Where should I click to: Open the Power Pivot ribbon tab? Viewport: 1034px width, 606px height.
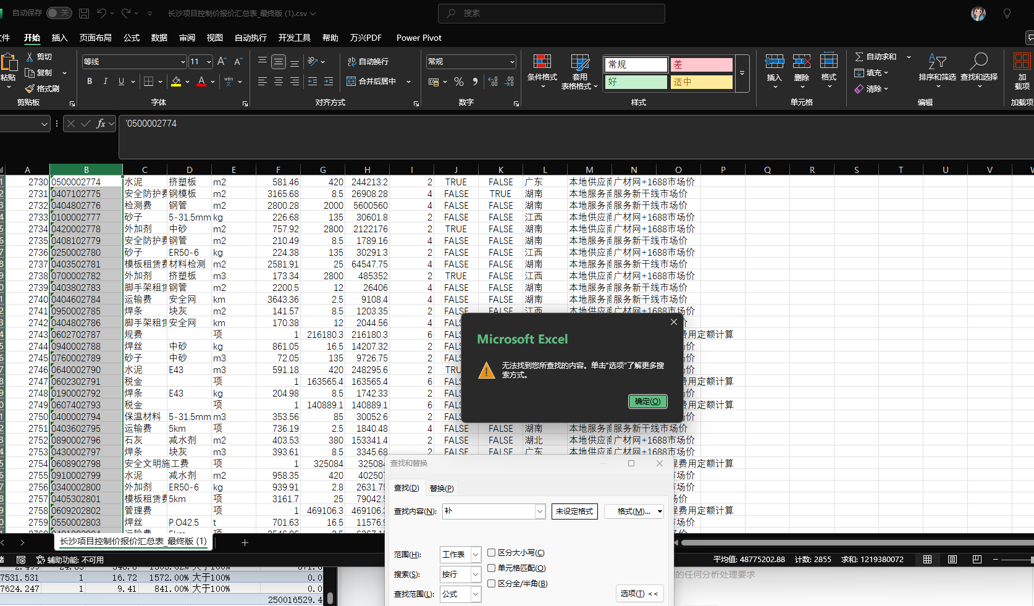coord(419,38)
